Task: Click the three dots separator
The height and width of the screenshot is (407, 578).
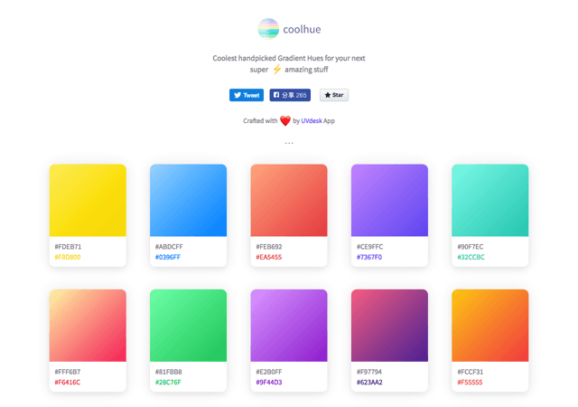Action: pyautogui.click(x=289, y=143)
